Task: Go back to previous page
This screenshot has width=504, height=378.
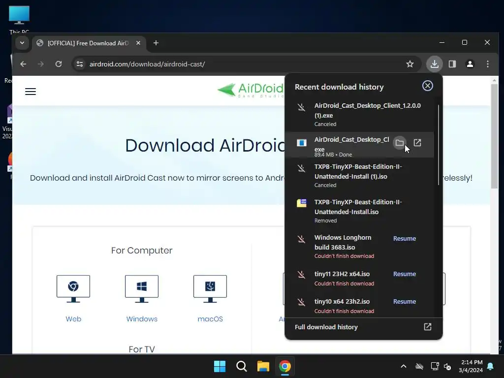Action: point(23,64)
